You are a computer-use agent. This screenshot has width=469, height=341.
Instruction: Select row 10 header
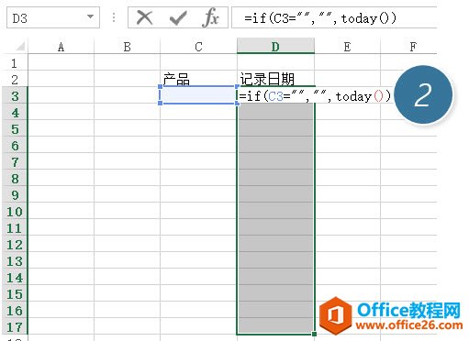coord(15,212)
